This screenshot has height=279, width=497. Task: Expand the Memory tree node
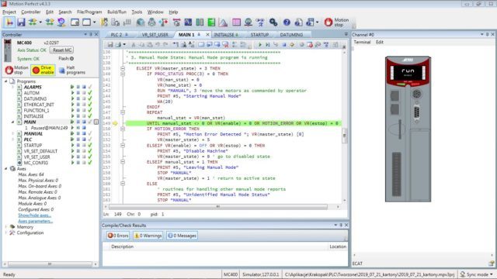[5, 227]
